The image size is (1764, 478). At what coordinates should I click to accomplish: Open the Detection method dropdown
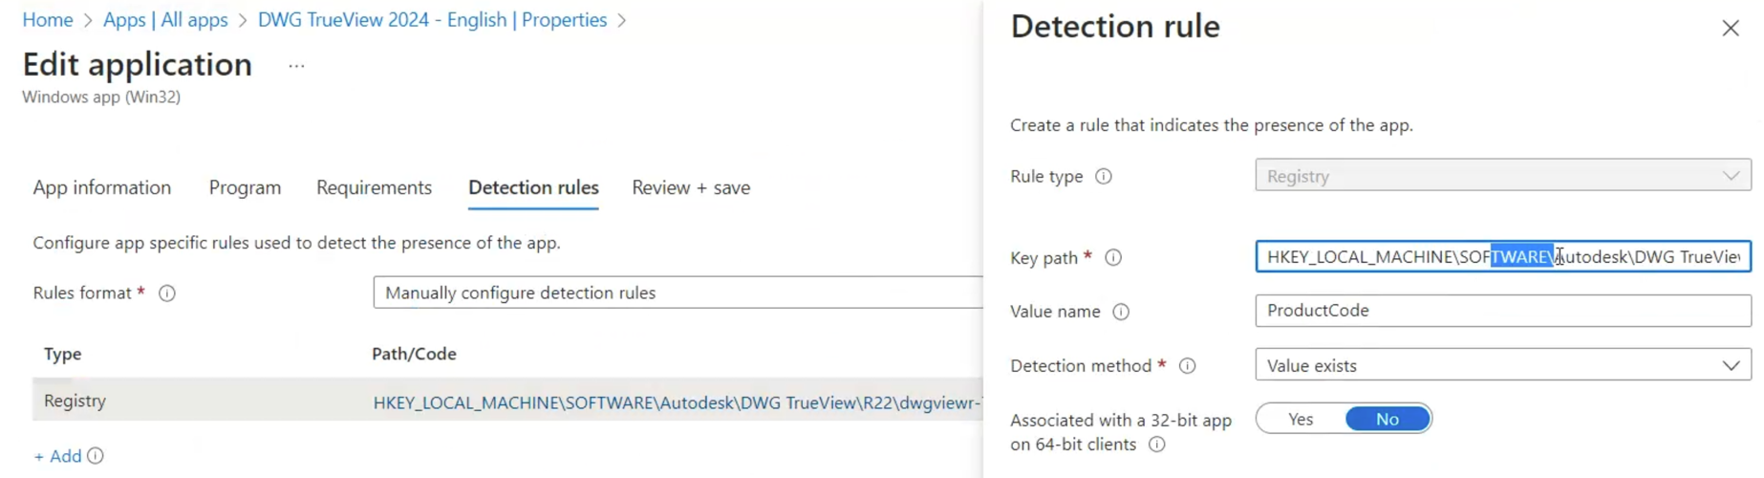coord(1502,365)
